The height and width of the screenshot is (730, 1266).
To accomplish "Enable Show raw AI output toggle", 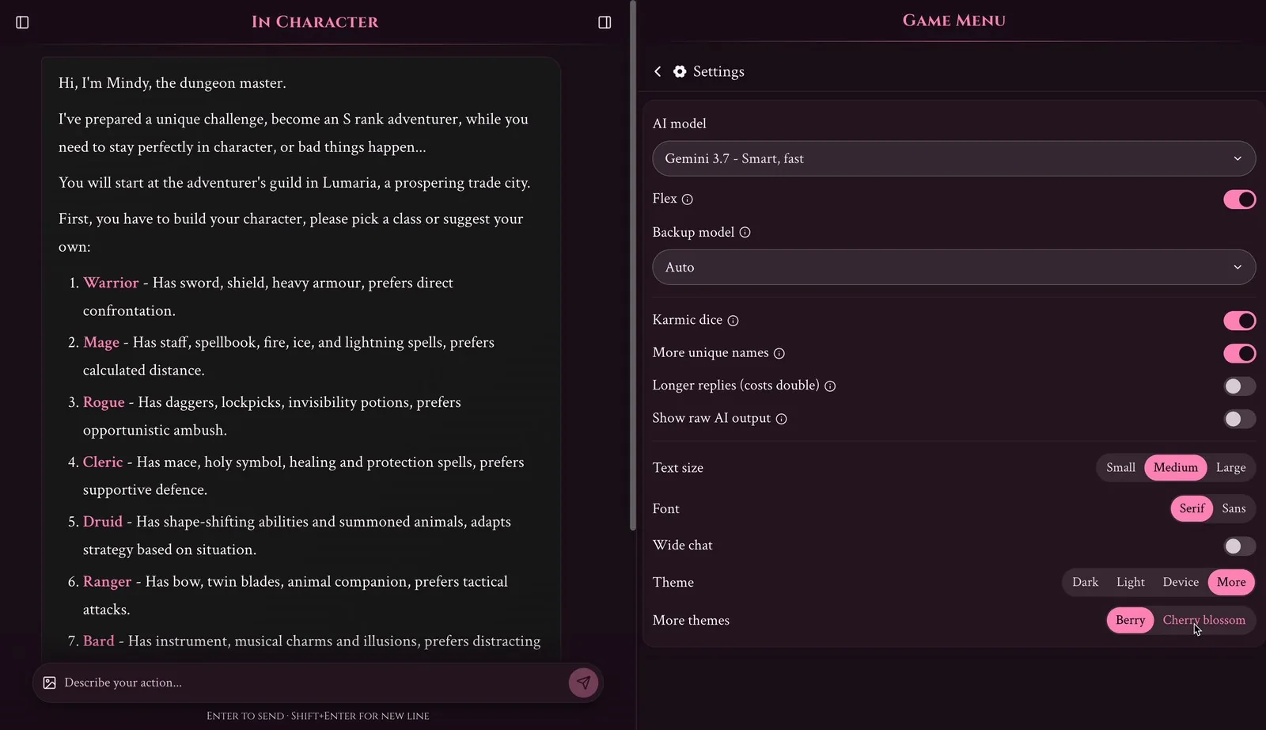I will click(1239, 419).
